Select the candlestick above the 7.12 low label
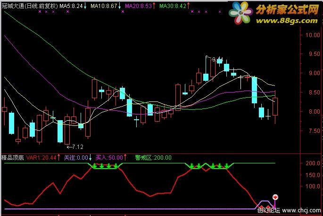The image size is (323, 216). pyautogui.click(x=67, y=130)
